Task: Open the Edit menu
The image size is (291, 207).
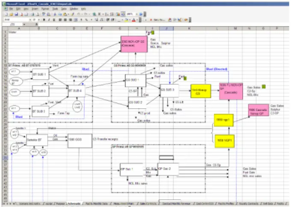Action: (x=18, y=9)
